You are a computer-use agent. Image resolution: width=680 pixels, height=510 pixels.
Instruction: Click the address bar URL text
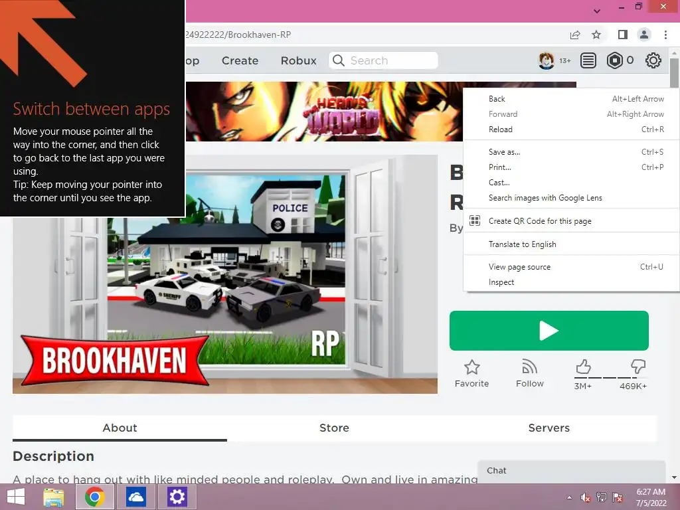click(x=238, y=35)
